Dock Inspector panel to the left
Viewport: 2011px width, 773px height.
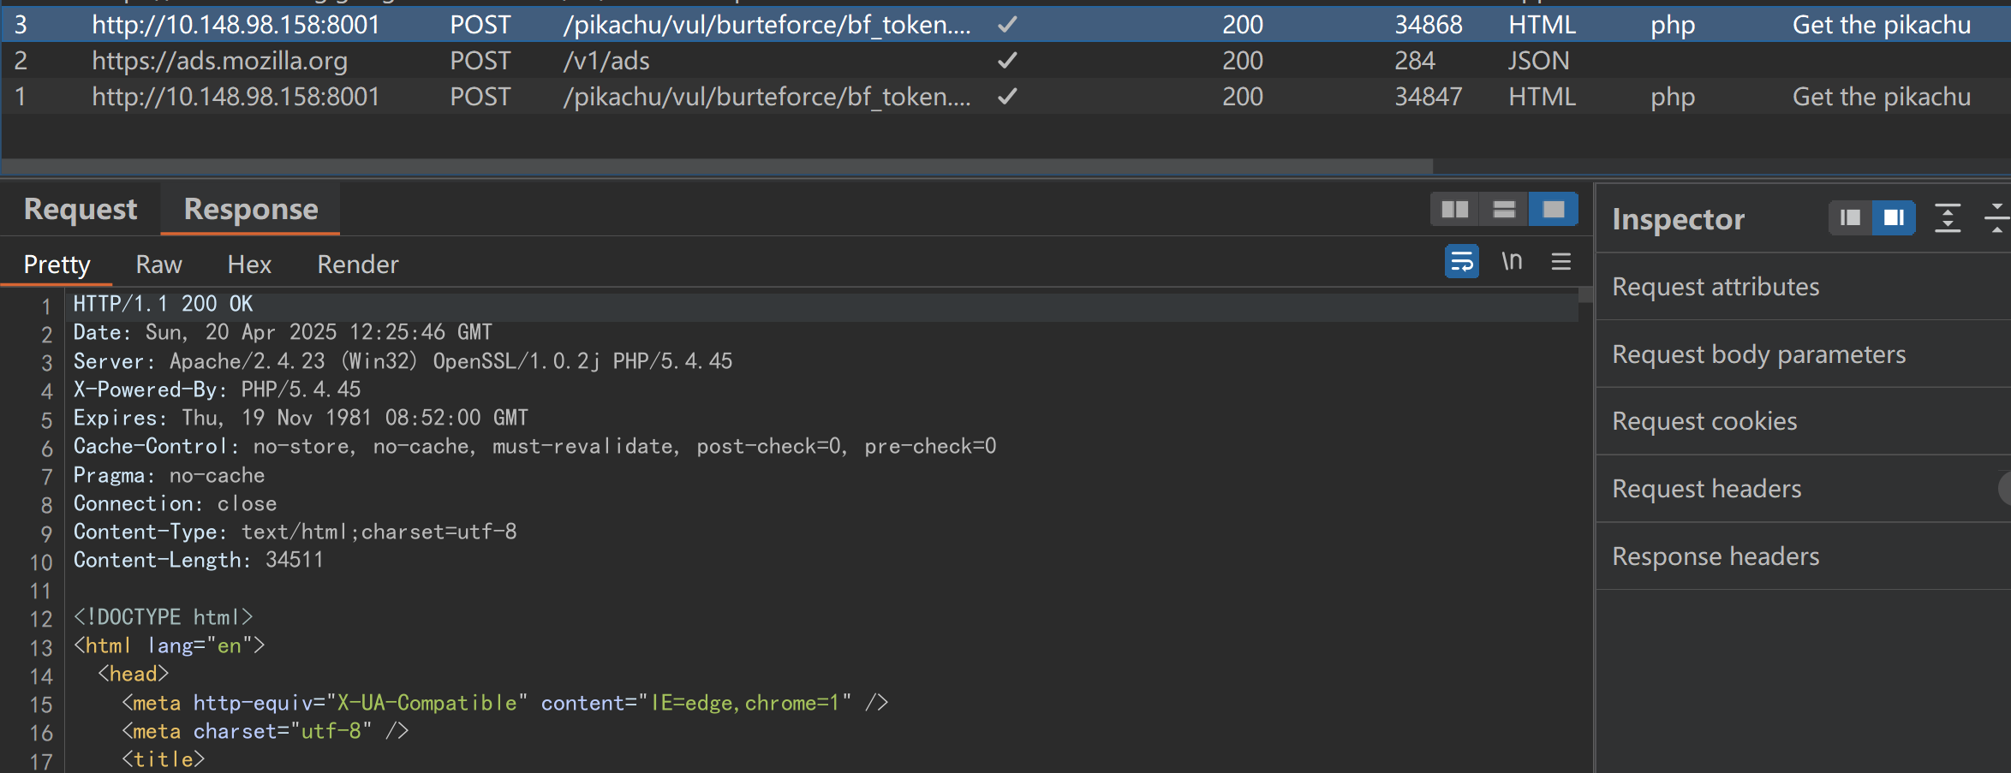coord(1850,218)
